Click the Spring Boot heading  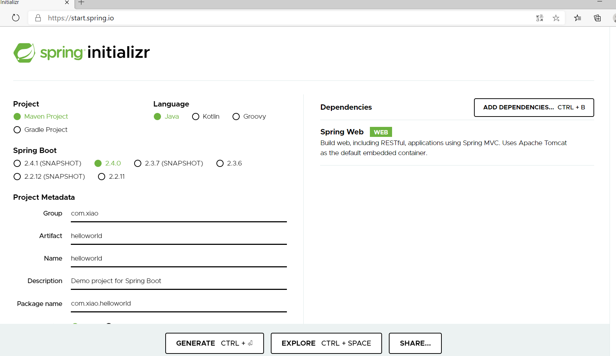pyautogui.click(x=35, y=150)
